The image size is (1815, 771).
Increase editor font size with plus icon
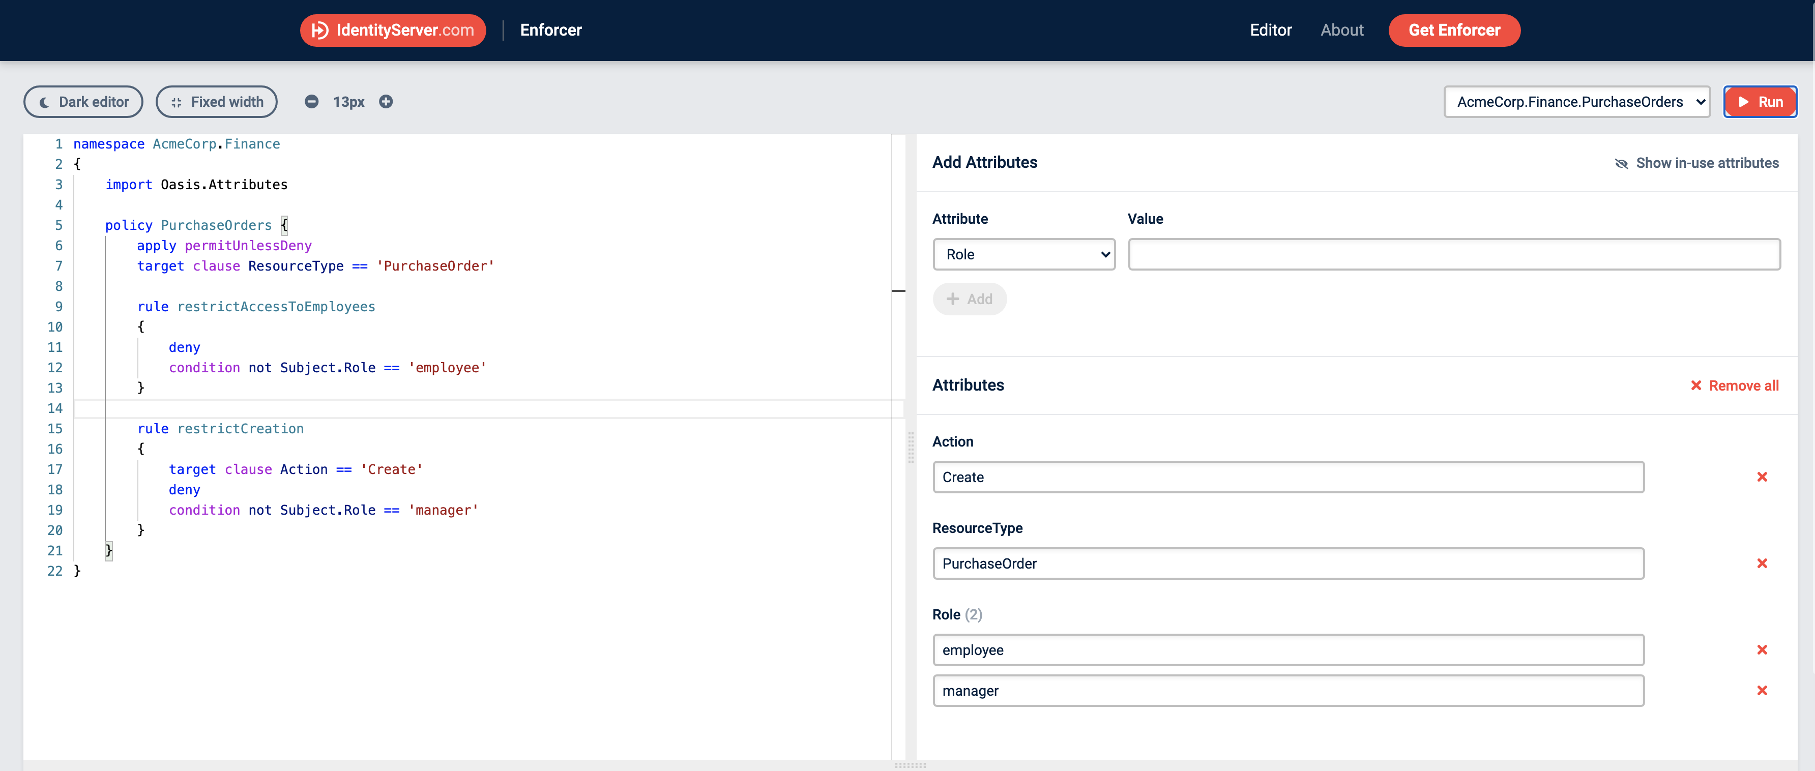click(386, 102)
